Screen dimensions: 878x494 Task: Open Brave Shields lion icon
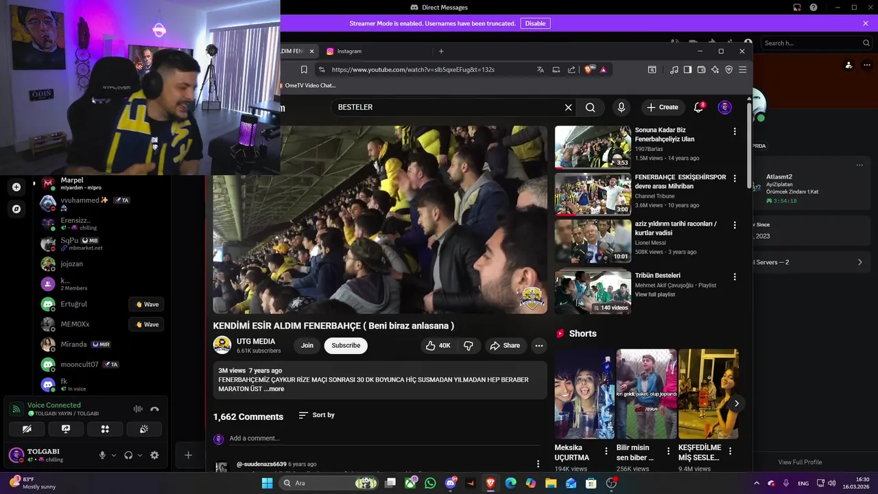pos(589,69)
